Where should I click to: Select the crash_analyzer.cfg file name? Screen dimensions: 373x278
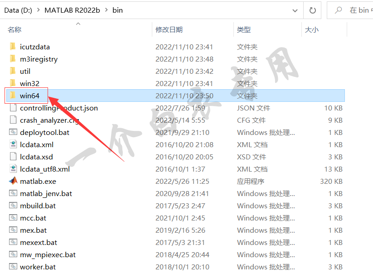coord(49,120)
